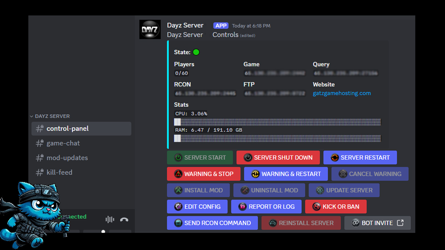Viewport: 445px width, 250px height.
Task: Click the message timestamp Today at 6:18 PM
Action: coord(251,26)
